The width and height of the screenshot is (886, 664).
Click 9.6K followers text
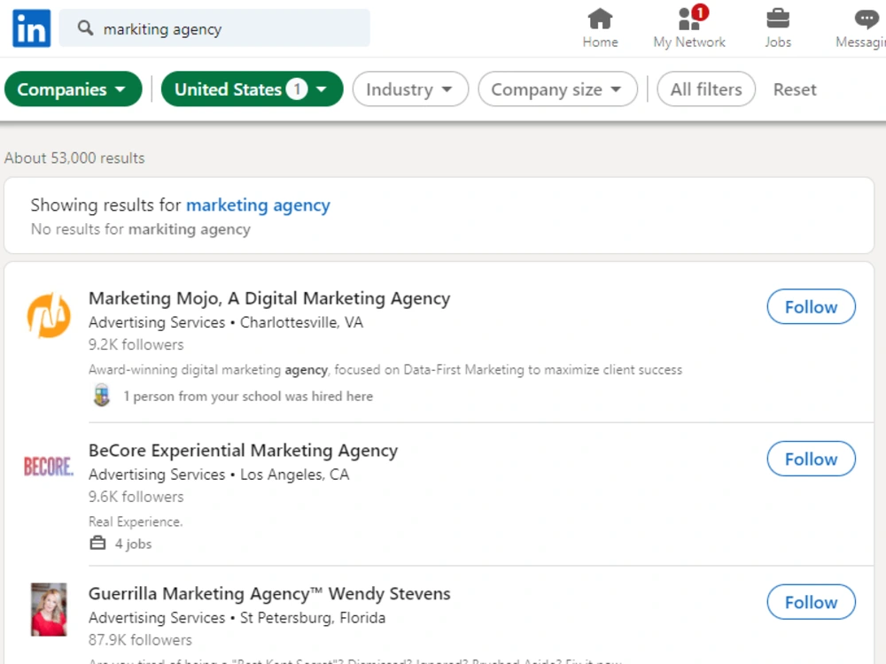point(136,497)
